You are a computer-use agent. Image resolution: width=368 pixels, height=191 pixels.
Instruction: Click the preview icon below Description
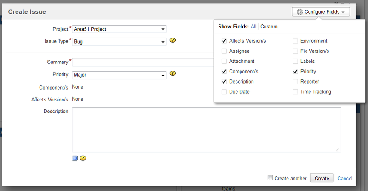click(x=75, y=158)
